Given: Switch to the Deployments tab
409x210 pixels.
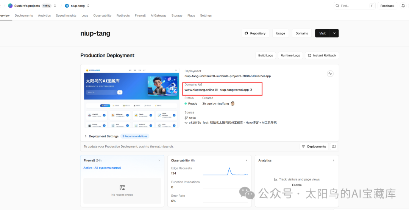Looking at the screenshot, I should tap(24, 16).
